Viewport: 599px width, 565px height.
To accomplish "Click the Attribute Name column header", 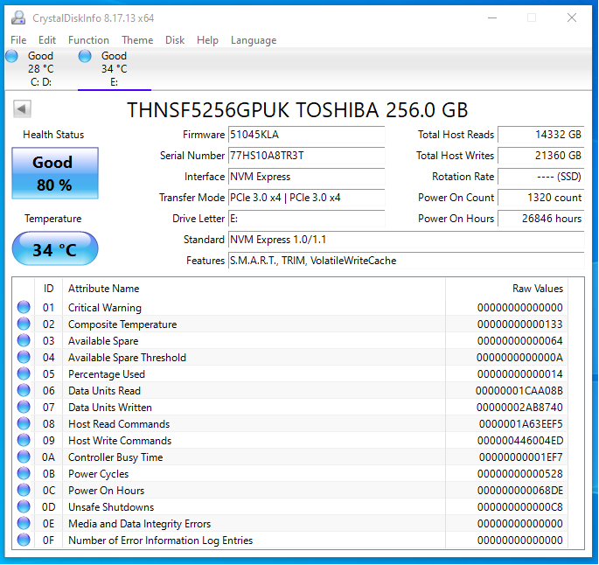I will point(104,289).
